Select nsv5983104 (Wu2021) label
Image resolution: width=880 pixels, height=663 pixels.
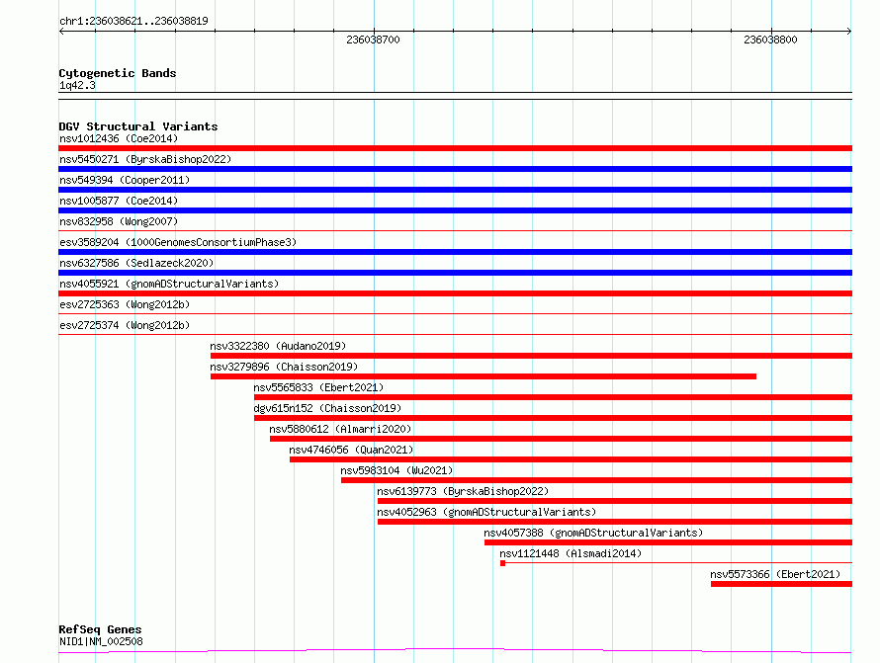click(396, 470)
